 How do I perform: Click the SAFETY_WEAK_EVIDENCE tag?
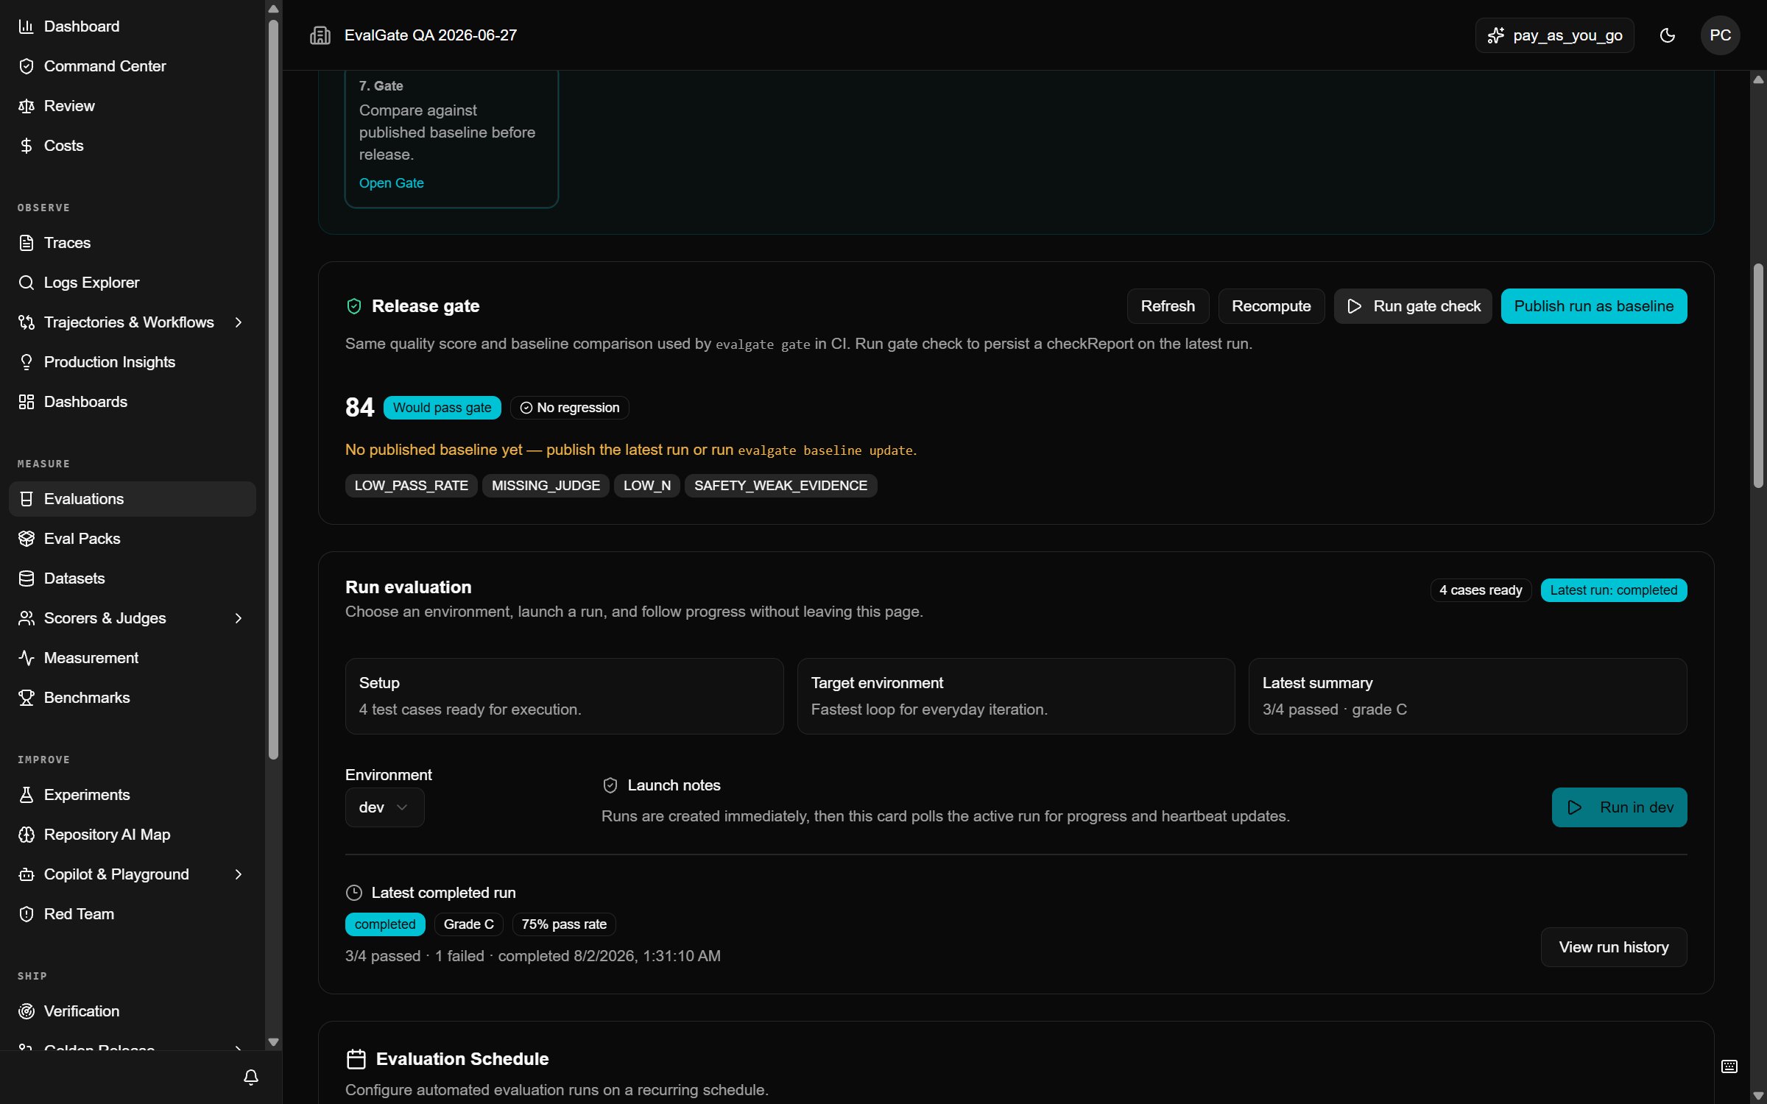[x=780, y=486]
